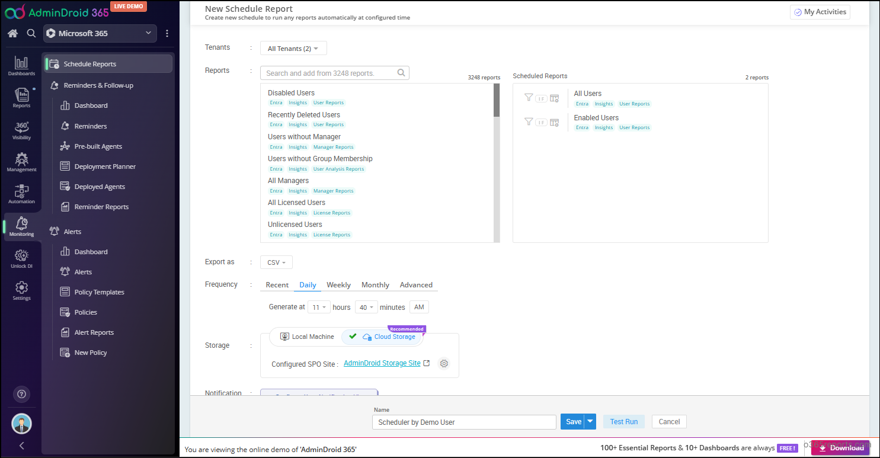Open the help question mark icon

click(21, 394)
